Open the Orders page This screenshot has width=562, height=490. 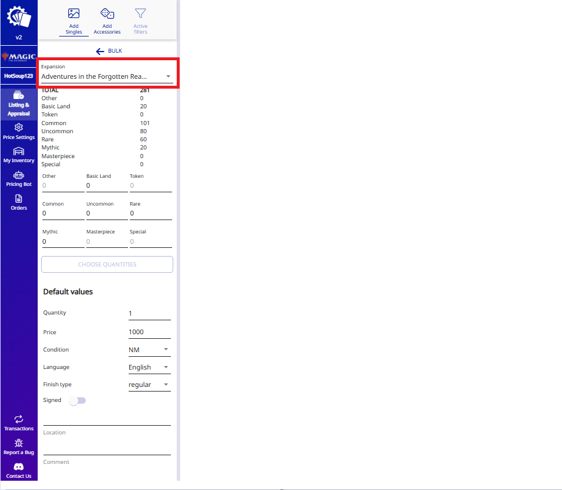19,202
